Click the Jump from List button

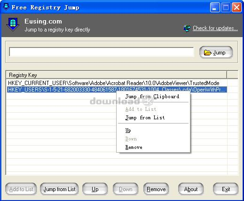[59, 189]
